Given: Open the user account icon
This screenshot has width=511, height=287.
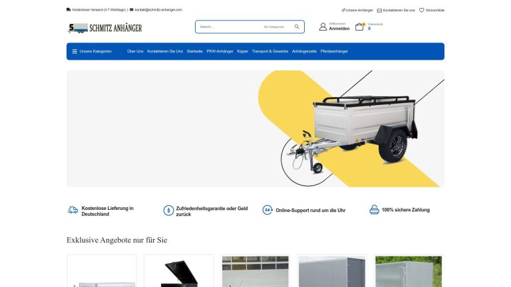Looking at the screenshot, I should 323,27.
